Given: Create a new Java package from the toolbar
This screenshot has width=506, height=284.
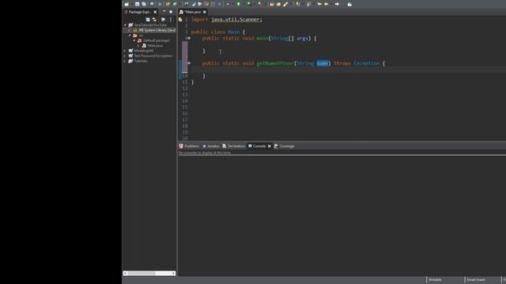Looking at the screenshot, I should coord(168,4).
